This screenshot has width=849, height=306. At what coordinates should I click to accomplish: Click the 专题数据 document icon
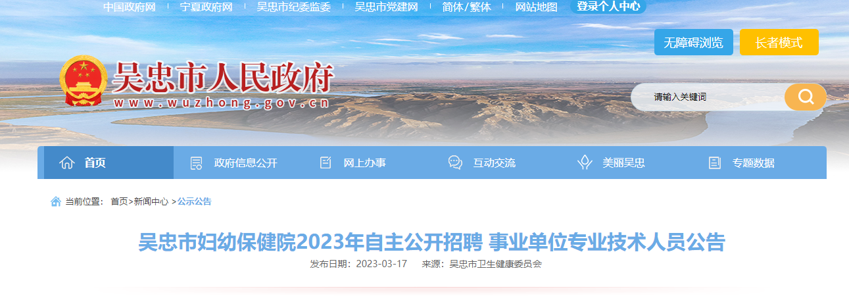click(714, 163)
